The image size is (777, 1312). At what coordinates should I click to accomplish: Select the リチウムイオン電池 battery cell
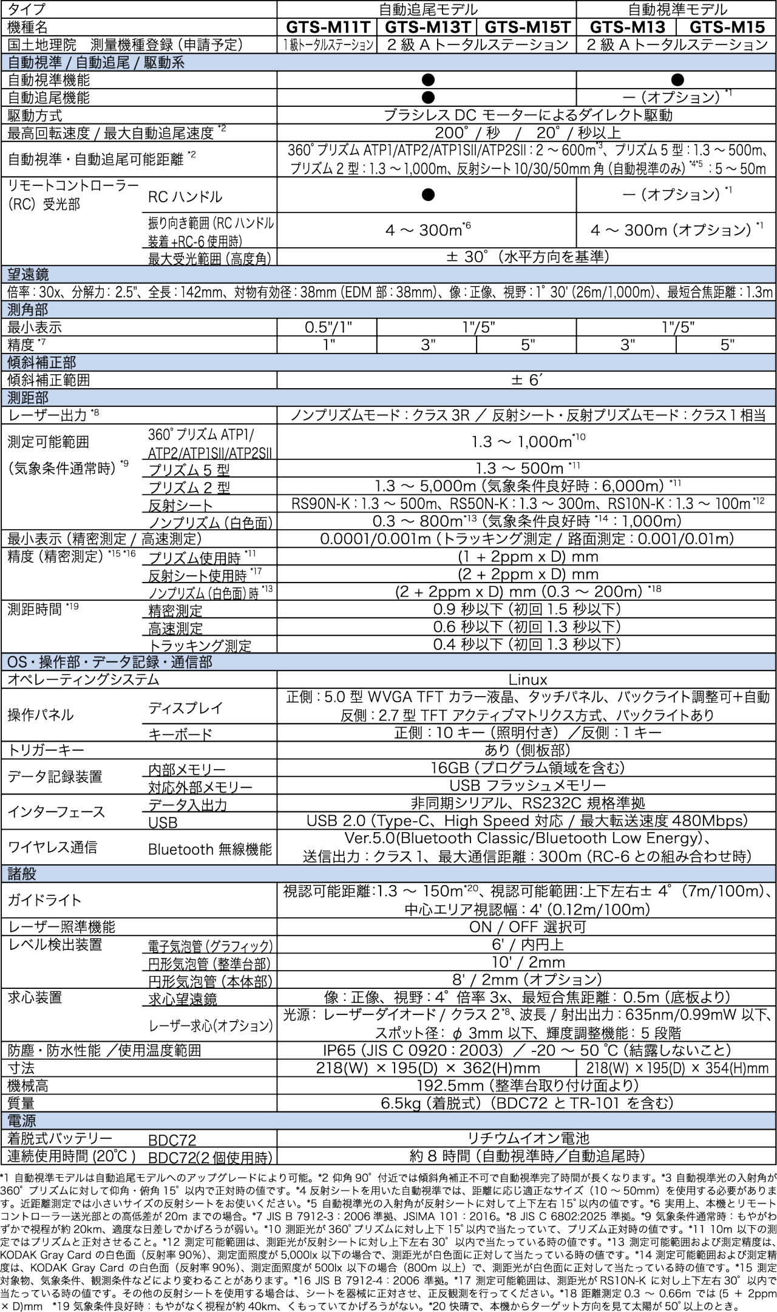[526, 1137]
